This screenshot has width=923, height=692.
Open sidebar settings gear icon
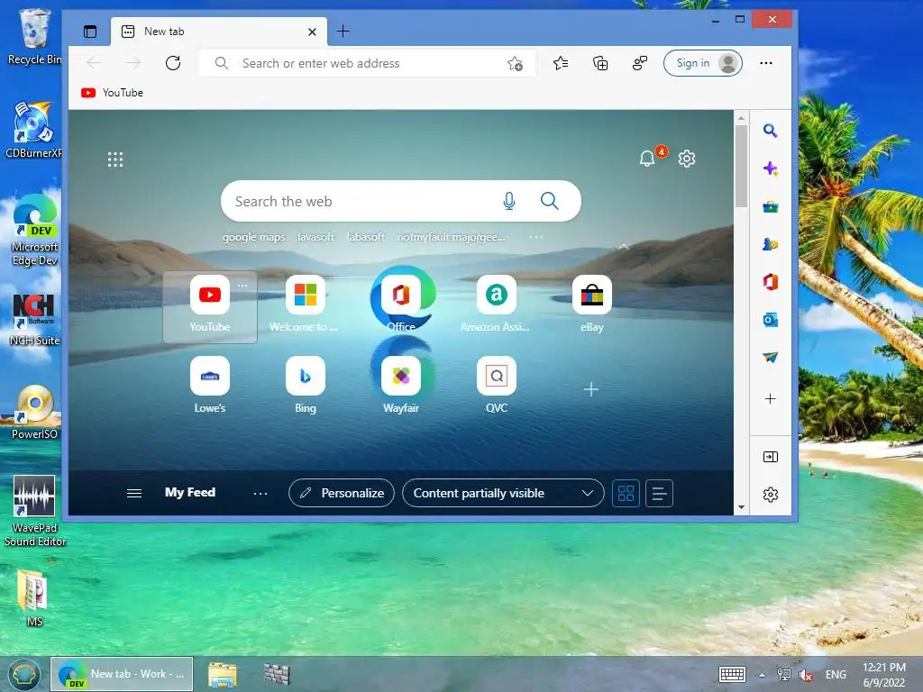pos(770,495)
